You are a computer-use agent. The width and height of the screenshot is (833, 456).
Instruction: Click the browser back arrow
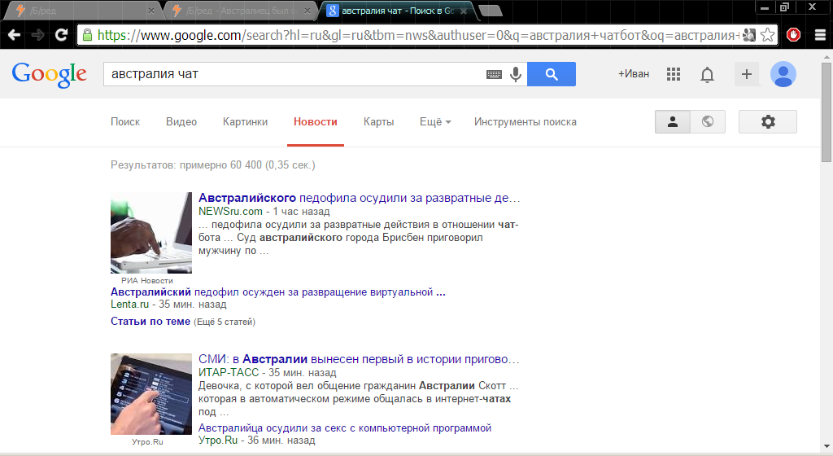(x=15, y=35)
